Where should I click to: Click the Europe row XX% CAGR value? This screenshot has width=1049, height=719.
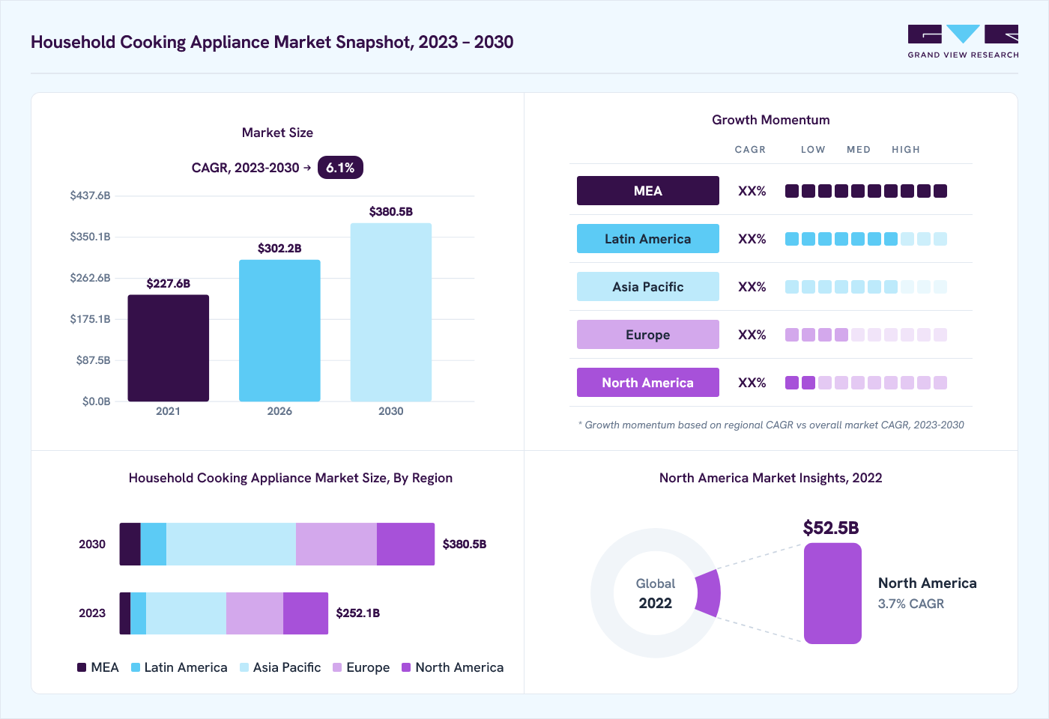pyautogui.click(x=752, y=335)
